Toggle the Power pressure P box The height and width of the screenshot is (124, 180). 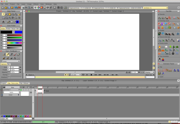pyautogui.click(x=9, y=70)
